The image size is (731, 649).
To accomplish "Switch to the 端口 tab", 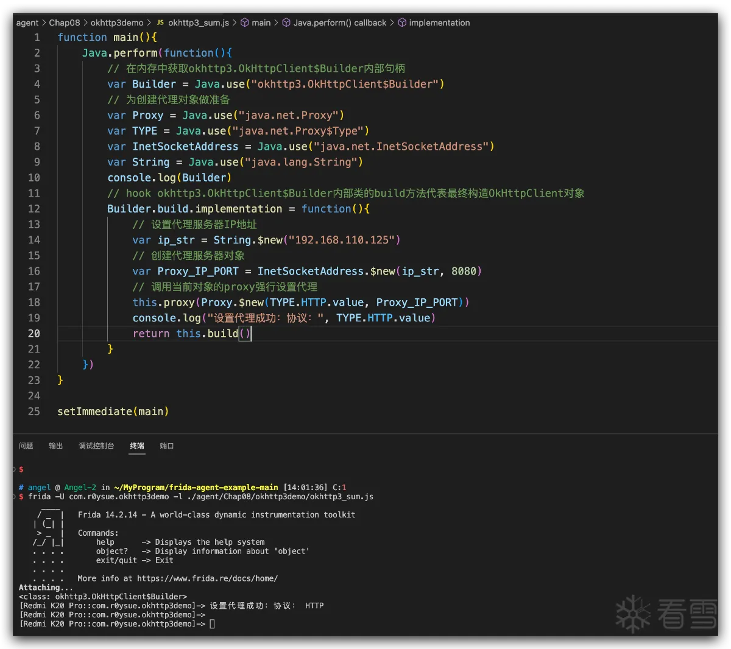I will [x=167, y=446].
